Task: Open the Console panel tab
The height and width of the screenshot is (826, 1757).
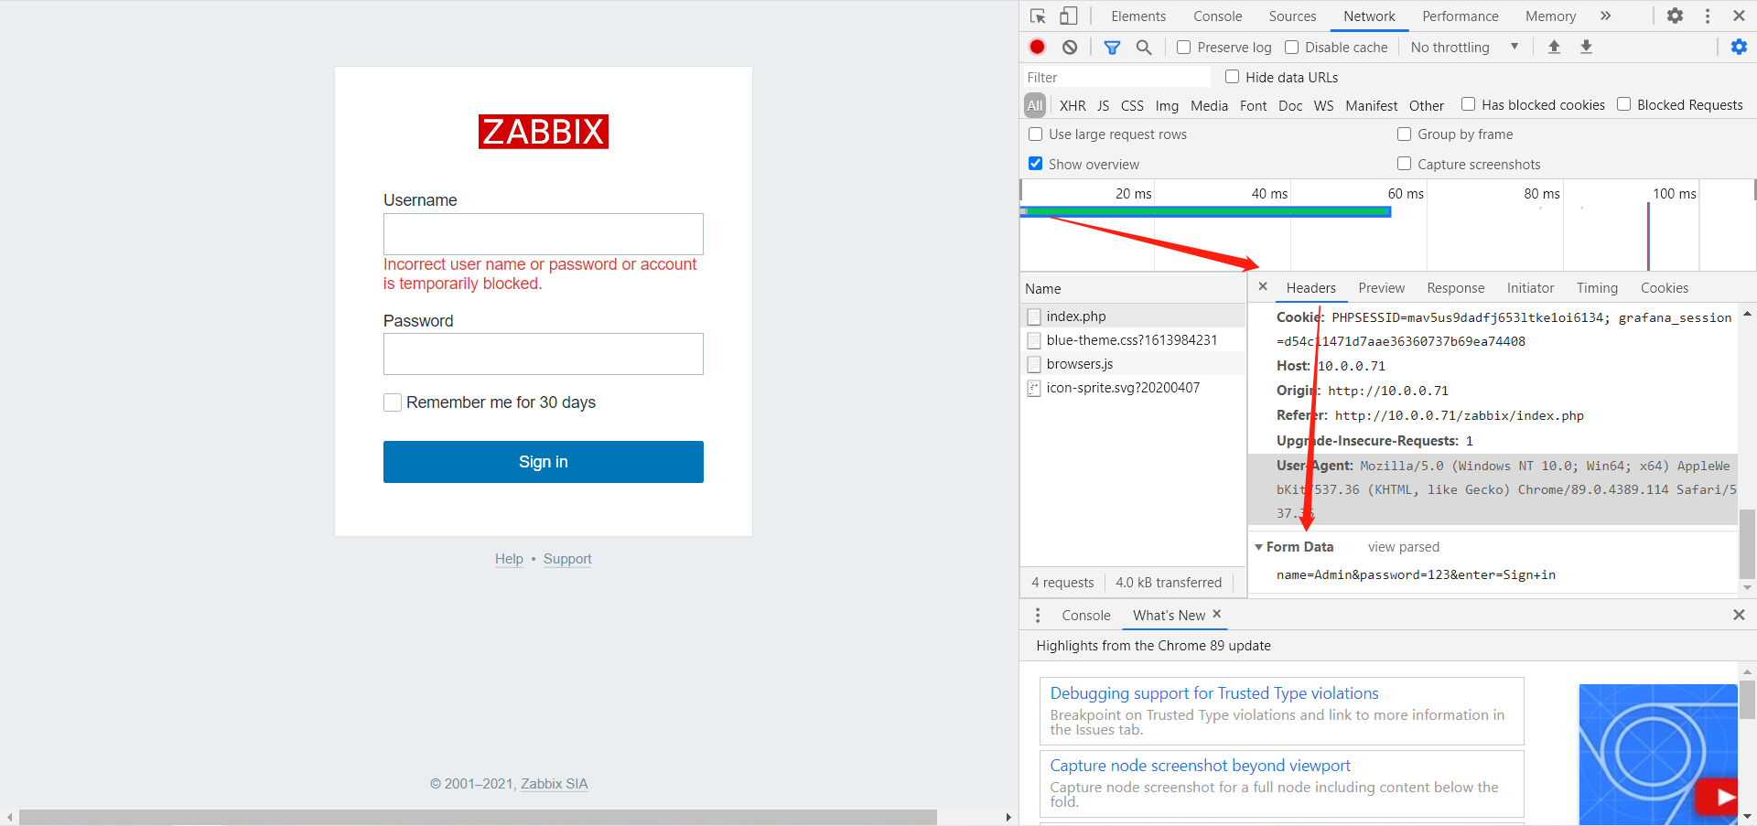Action: pyautogui.click(x=1217, y=16)
